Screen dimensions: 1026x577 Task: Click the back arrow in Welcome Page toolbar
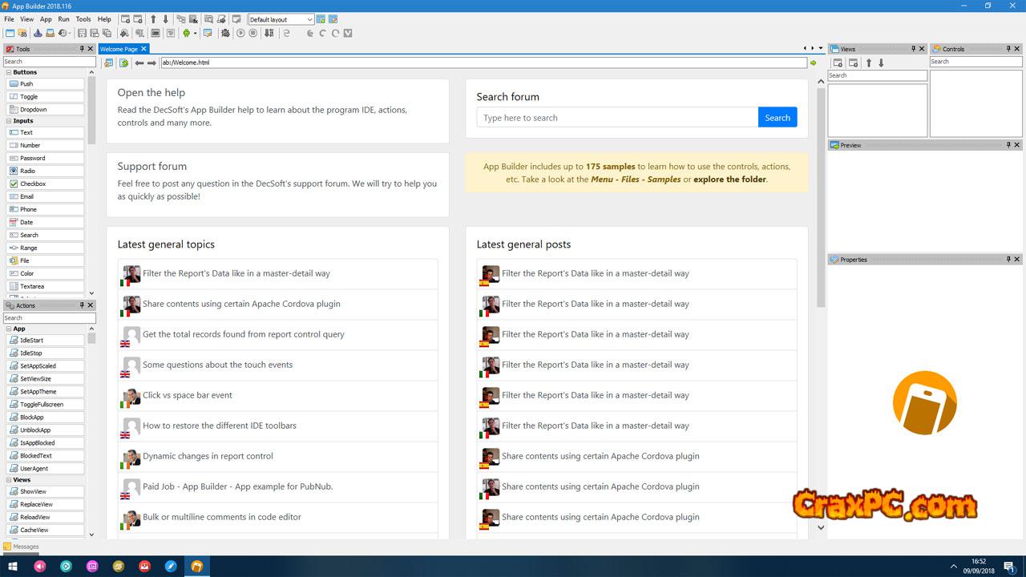pos(139,63)
